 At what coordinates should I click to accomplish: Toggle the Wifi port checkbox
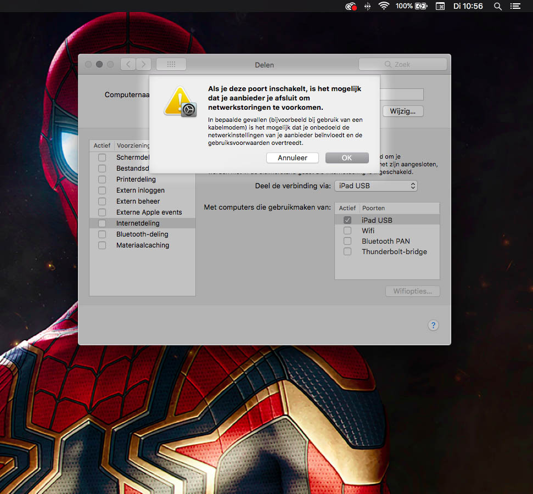tap(347, 231)
